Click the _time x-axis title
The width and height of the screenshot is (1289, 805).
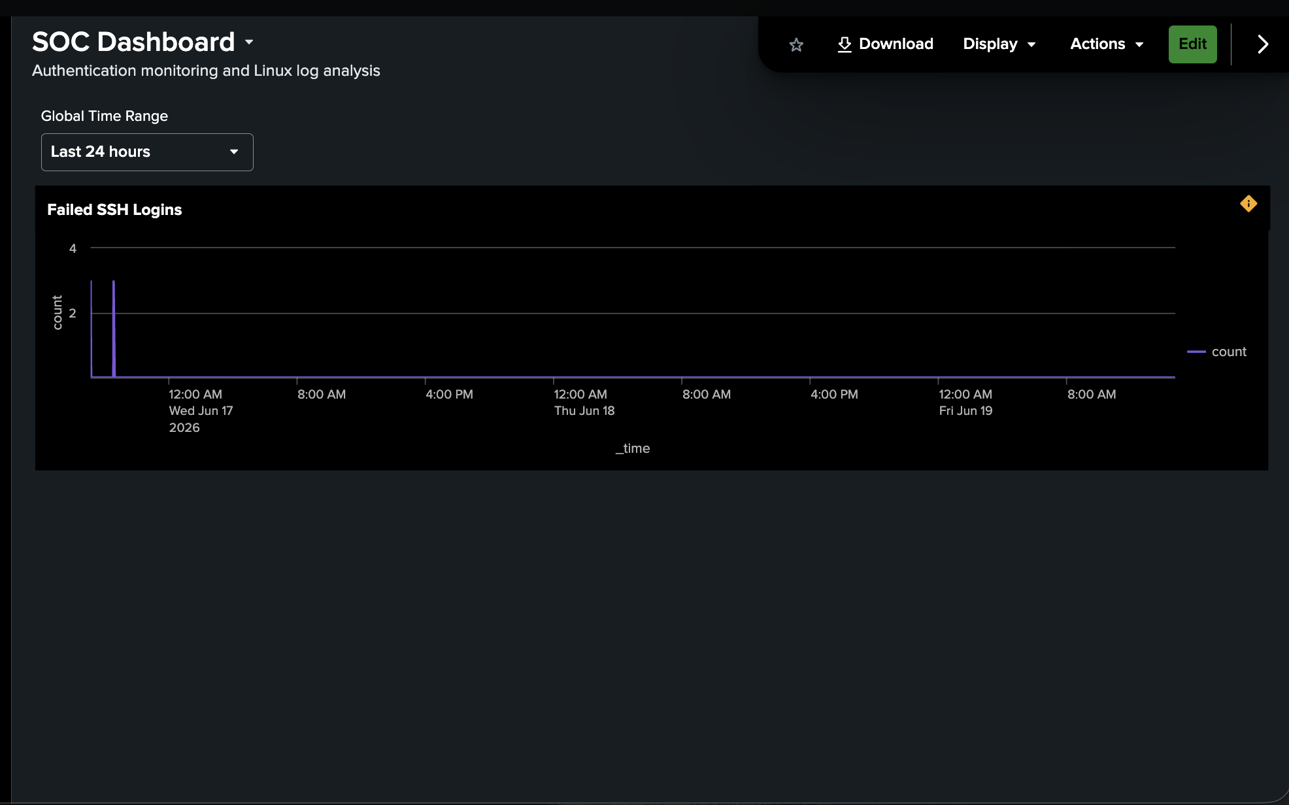point(633,448)
